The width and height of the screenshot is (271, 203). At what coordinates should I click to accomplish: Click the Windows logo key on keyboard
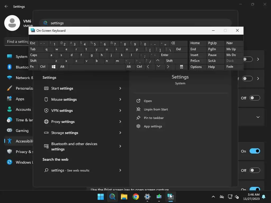(53, 67)
